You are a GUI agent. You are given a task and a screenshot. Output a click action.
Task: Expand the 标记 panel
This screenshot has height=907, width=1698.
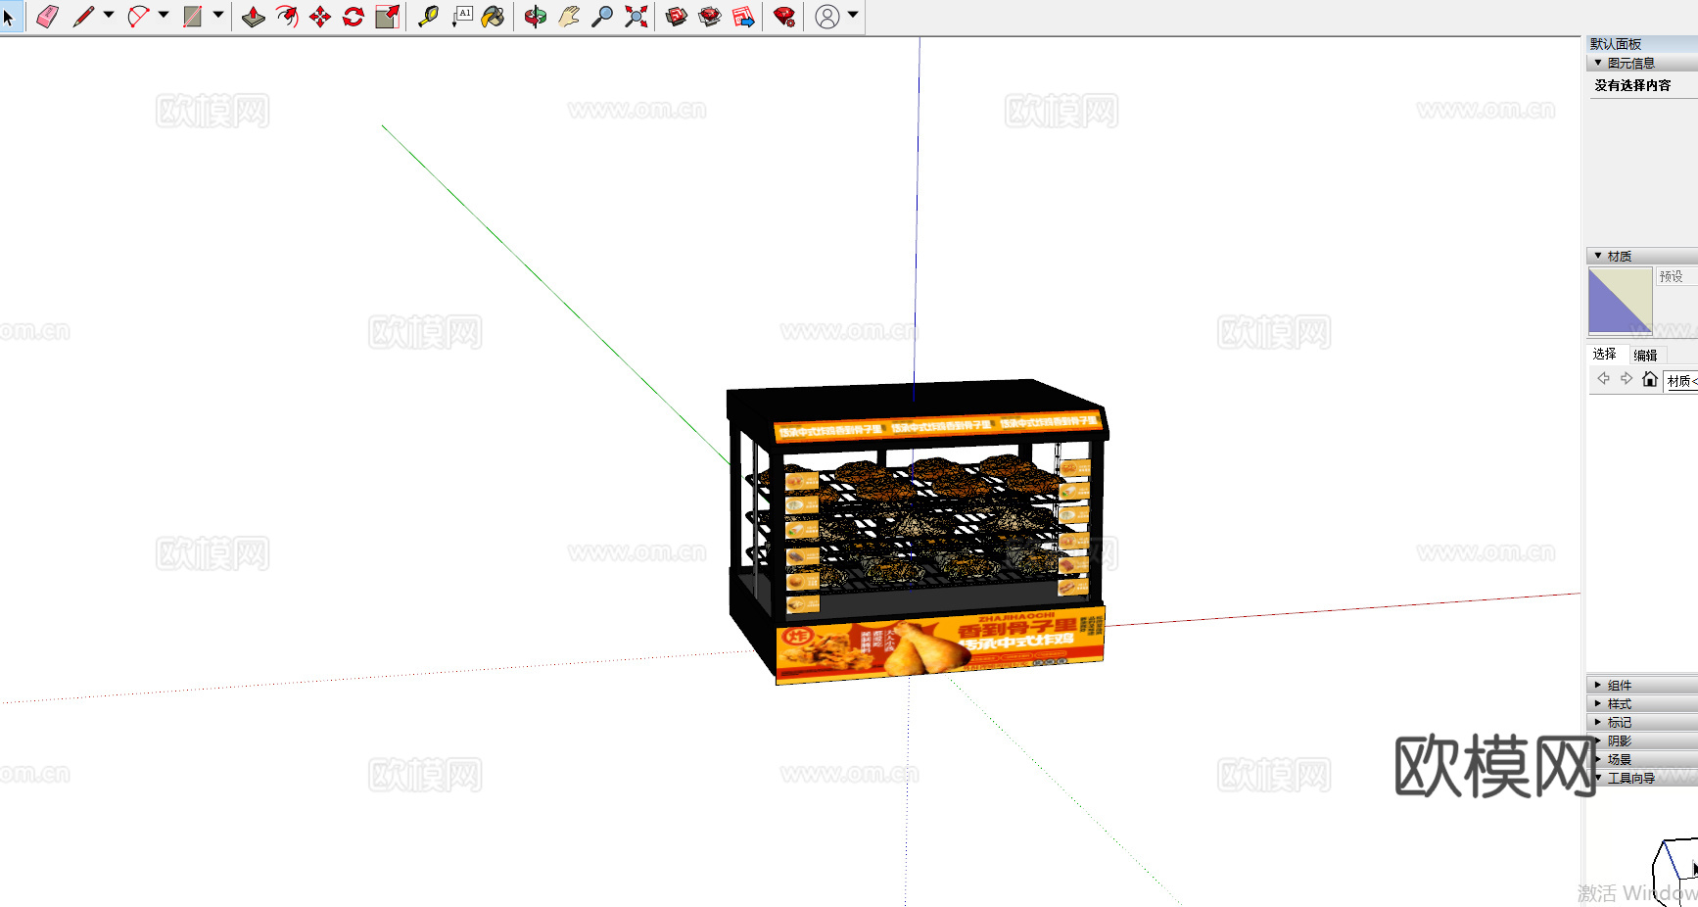pyautogui.click(x=1641, y=723)
